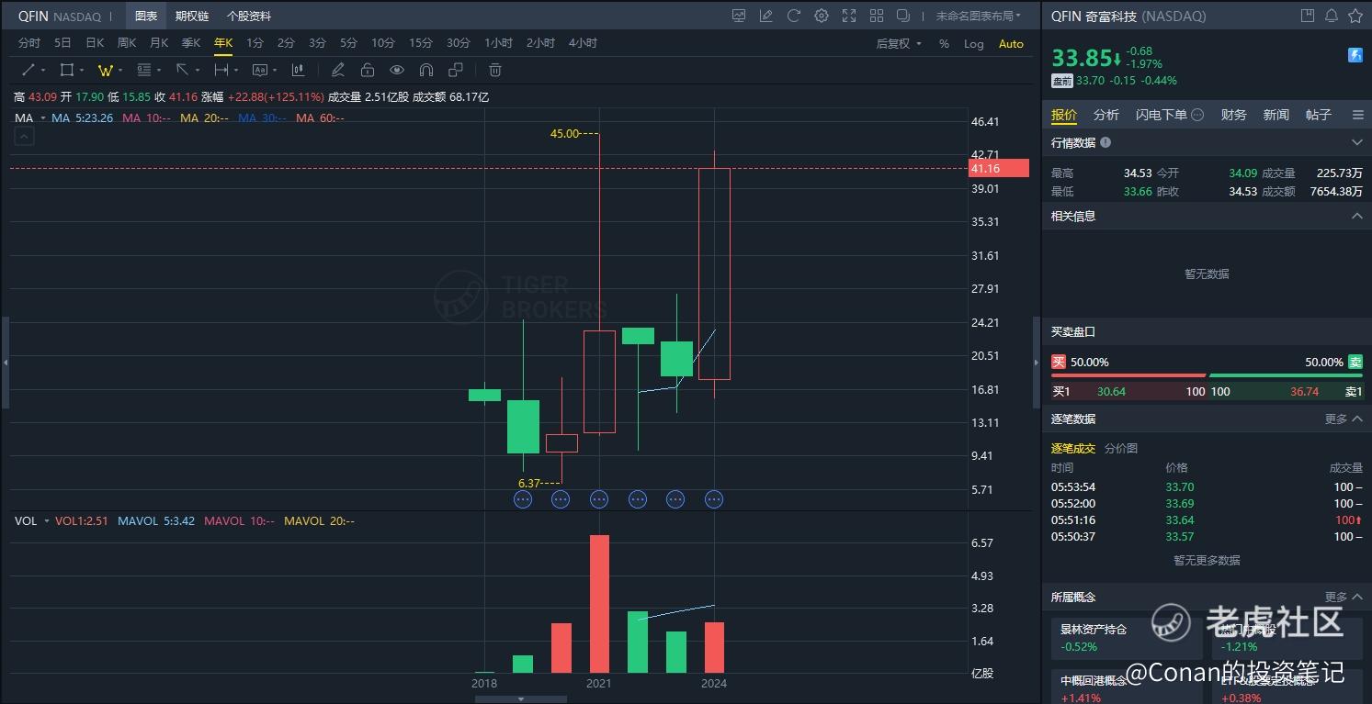
Task: Toggle Log axis scale
Action: 974,44
